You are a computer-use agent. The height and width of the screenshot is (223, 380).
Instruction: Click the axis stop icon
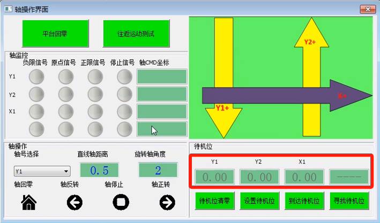[x=121, y=202]
